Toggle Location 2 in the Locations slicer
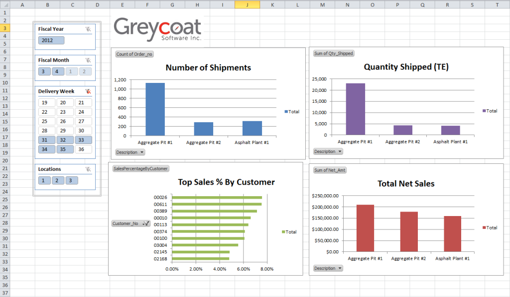Image resolution: width=510 pixels, height=297 pixels. (57, 181)
